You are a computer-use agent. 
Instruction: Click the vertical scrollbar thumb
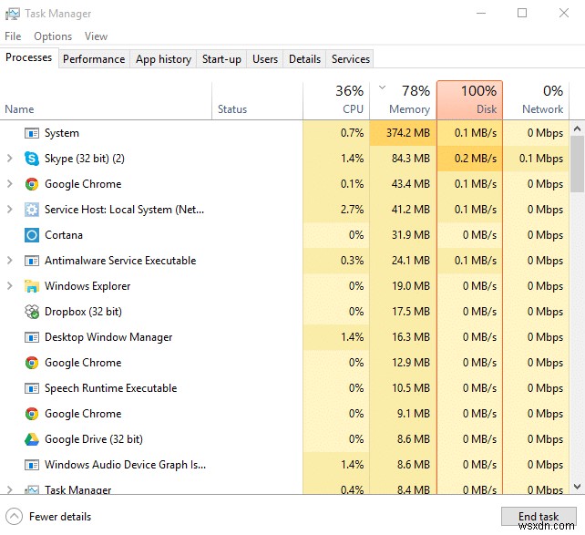[577, 164]
